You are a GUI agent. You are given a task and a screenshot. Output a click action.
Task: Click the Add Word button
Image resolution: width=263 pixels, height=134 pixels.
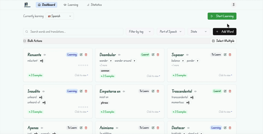pyautogui.click(x=224, y=32)
